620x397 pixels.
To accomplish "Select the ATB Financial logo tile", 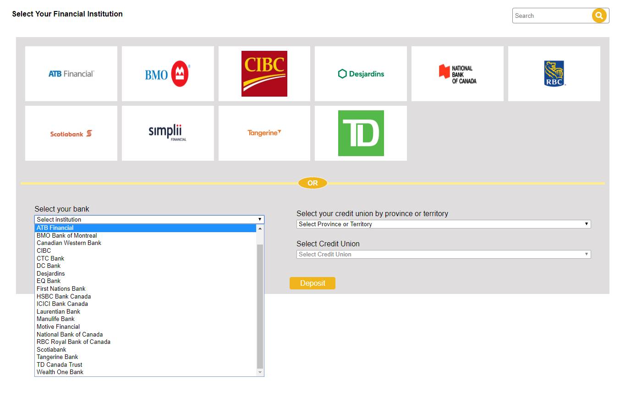I will point(71,74).
